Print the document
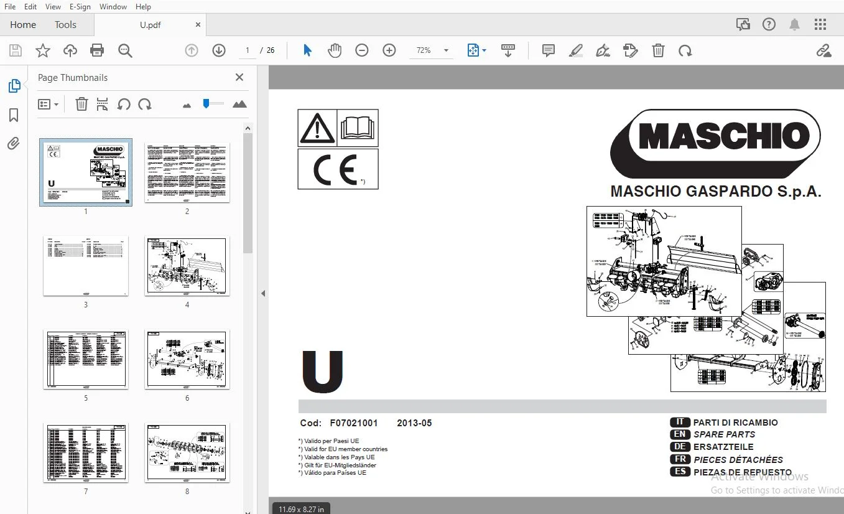The width and height of the screenshot is (844, 514). click(97, 50)
